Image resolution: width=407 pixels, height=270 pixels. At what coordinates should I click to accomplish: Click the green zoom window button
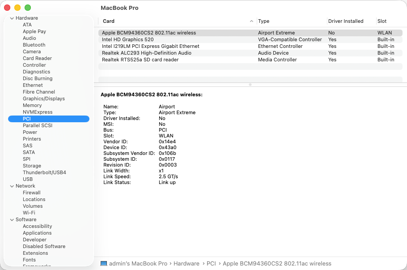(x=28, y=8)
